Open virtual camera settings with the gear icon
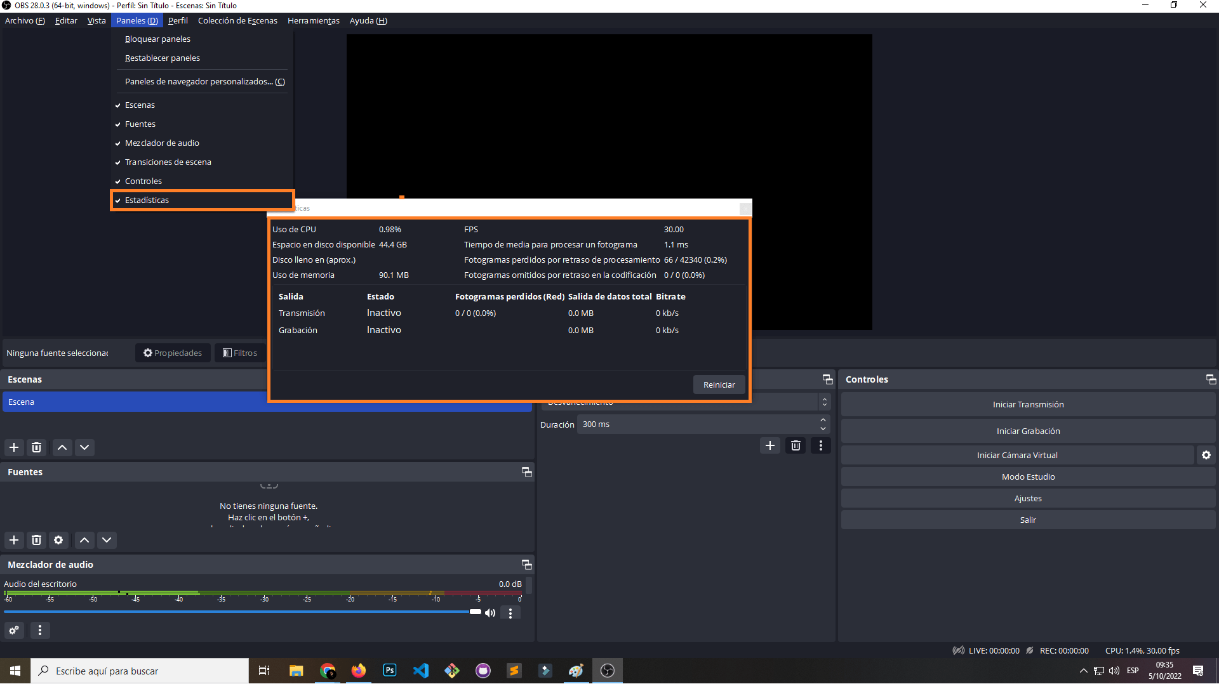Viewport: 1219px width, 684px height. [1206, 455]
